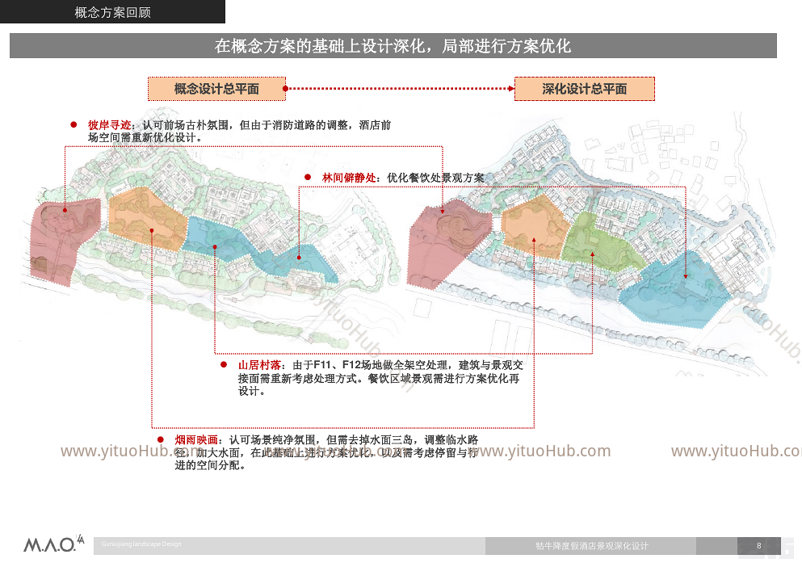This screenshot has height=567, width=802.
Task: Select the red heading '山居村落'
Action: click(260, 365)
